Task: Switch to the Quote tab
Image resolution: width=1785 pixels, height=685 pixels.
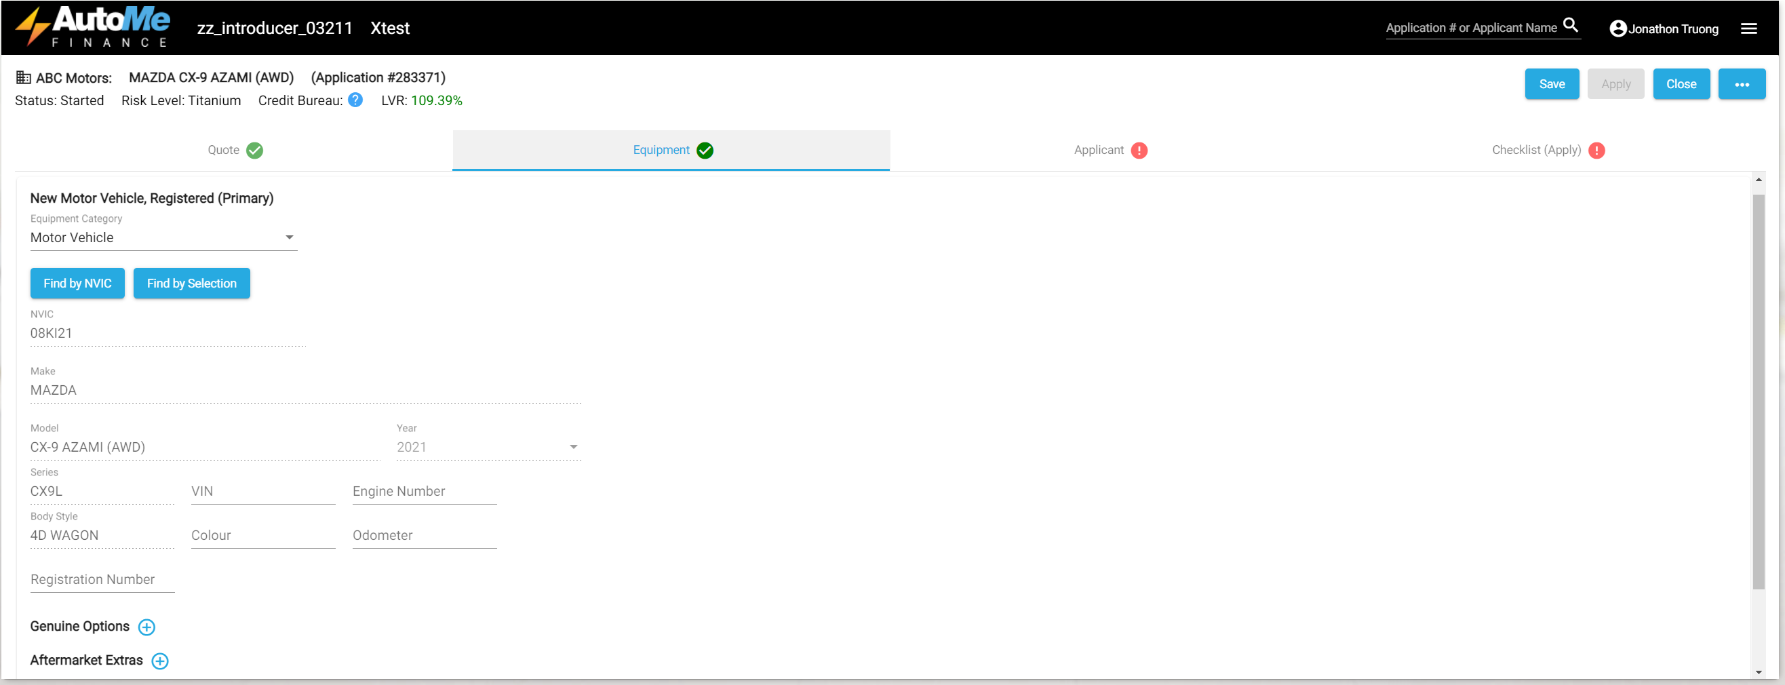Action: (234, 151)
